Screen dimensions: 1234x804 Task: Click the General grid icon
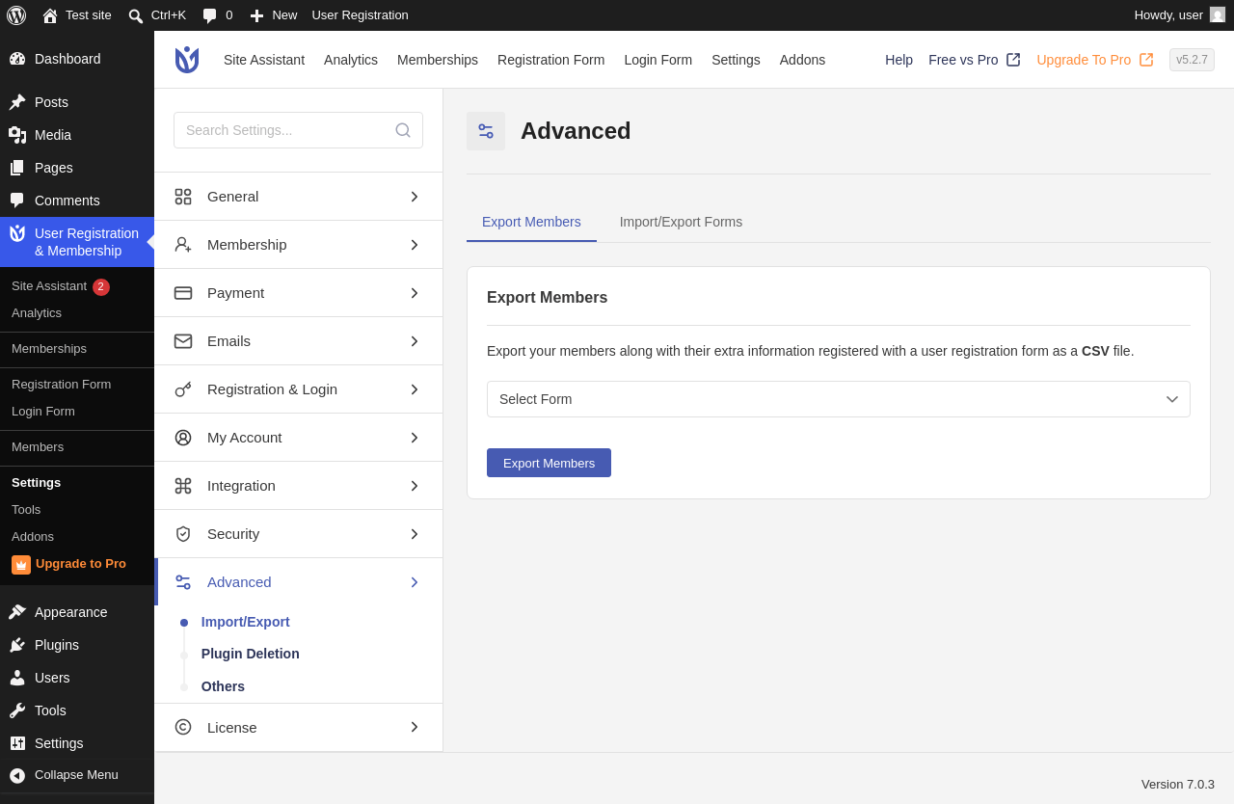183,197
